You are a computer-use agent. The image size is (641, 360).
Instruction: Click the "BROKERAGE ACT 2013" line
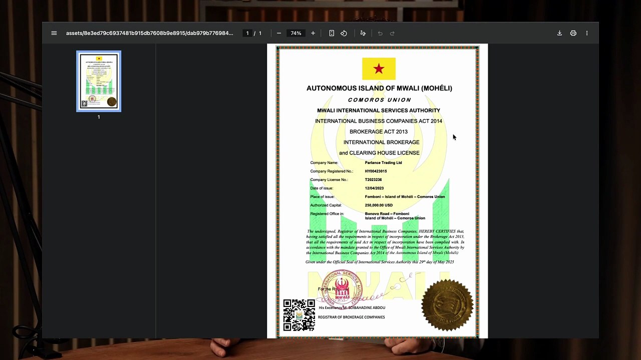click(x=379, y=131)
